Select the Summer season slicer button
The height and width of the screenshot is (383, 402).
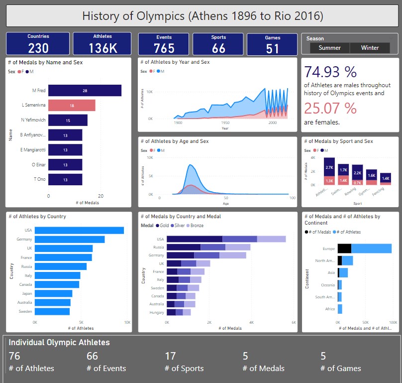[x=329, y=48]
